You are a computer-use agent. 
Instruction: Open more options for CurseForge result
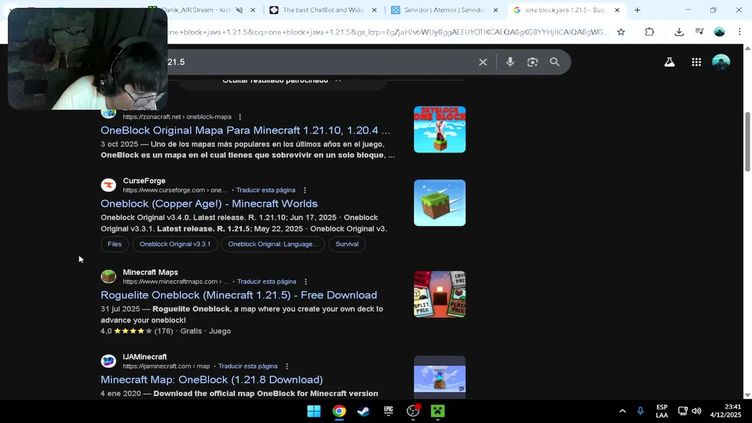click(x=304, y=190)
